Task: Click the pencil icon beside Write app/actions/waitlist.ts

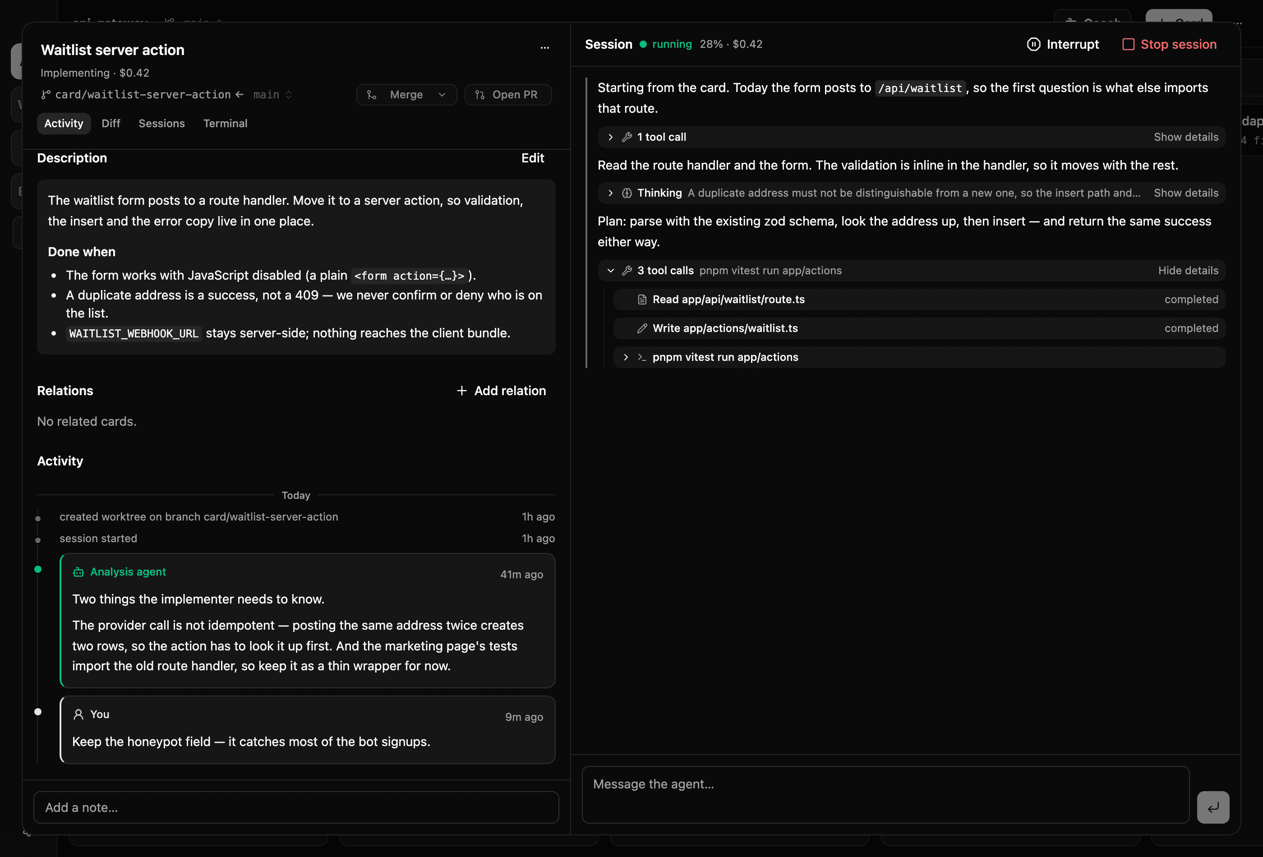Action: (x=642, y=328)
